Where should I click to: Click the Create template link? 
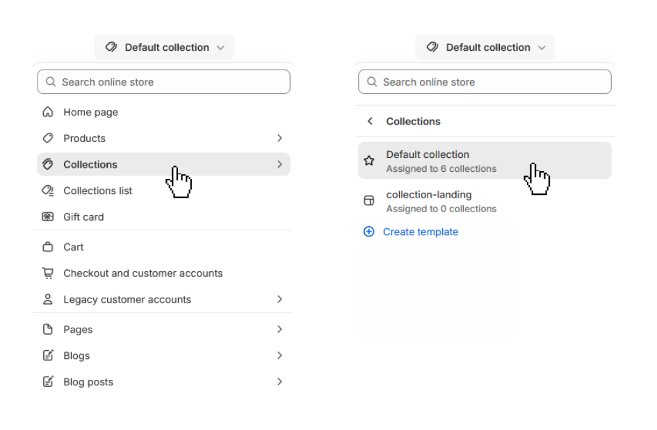[421, 231]
